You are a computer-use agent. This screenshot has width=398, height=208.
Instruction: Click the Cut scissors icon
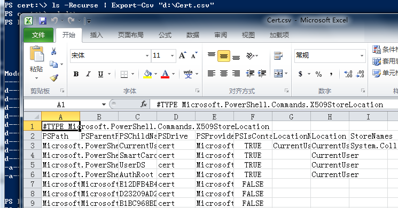53,51
